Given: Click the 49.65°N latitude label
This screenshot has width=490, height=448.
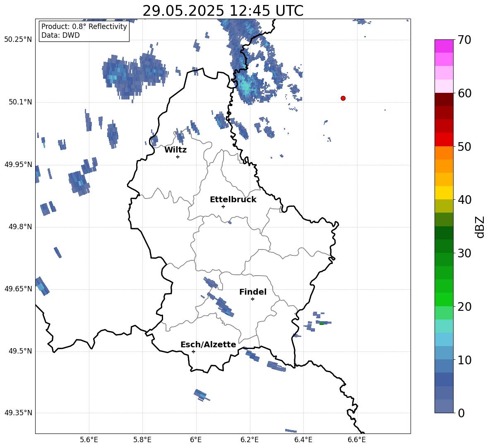Looking at the screenshot, I should click(x=18, y=288).
